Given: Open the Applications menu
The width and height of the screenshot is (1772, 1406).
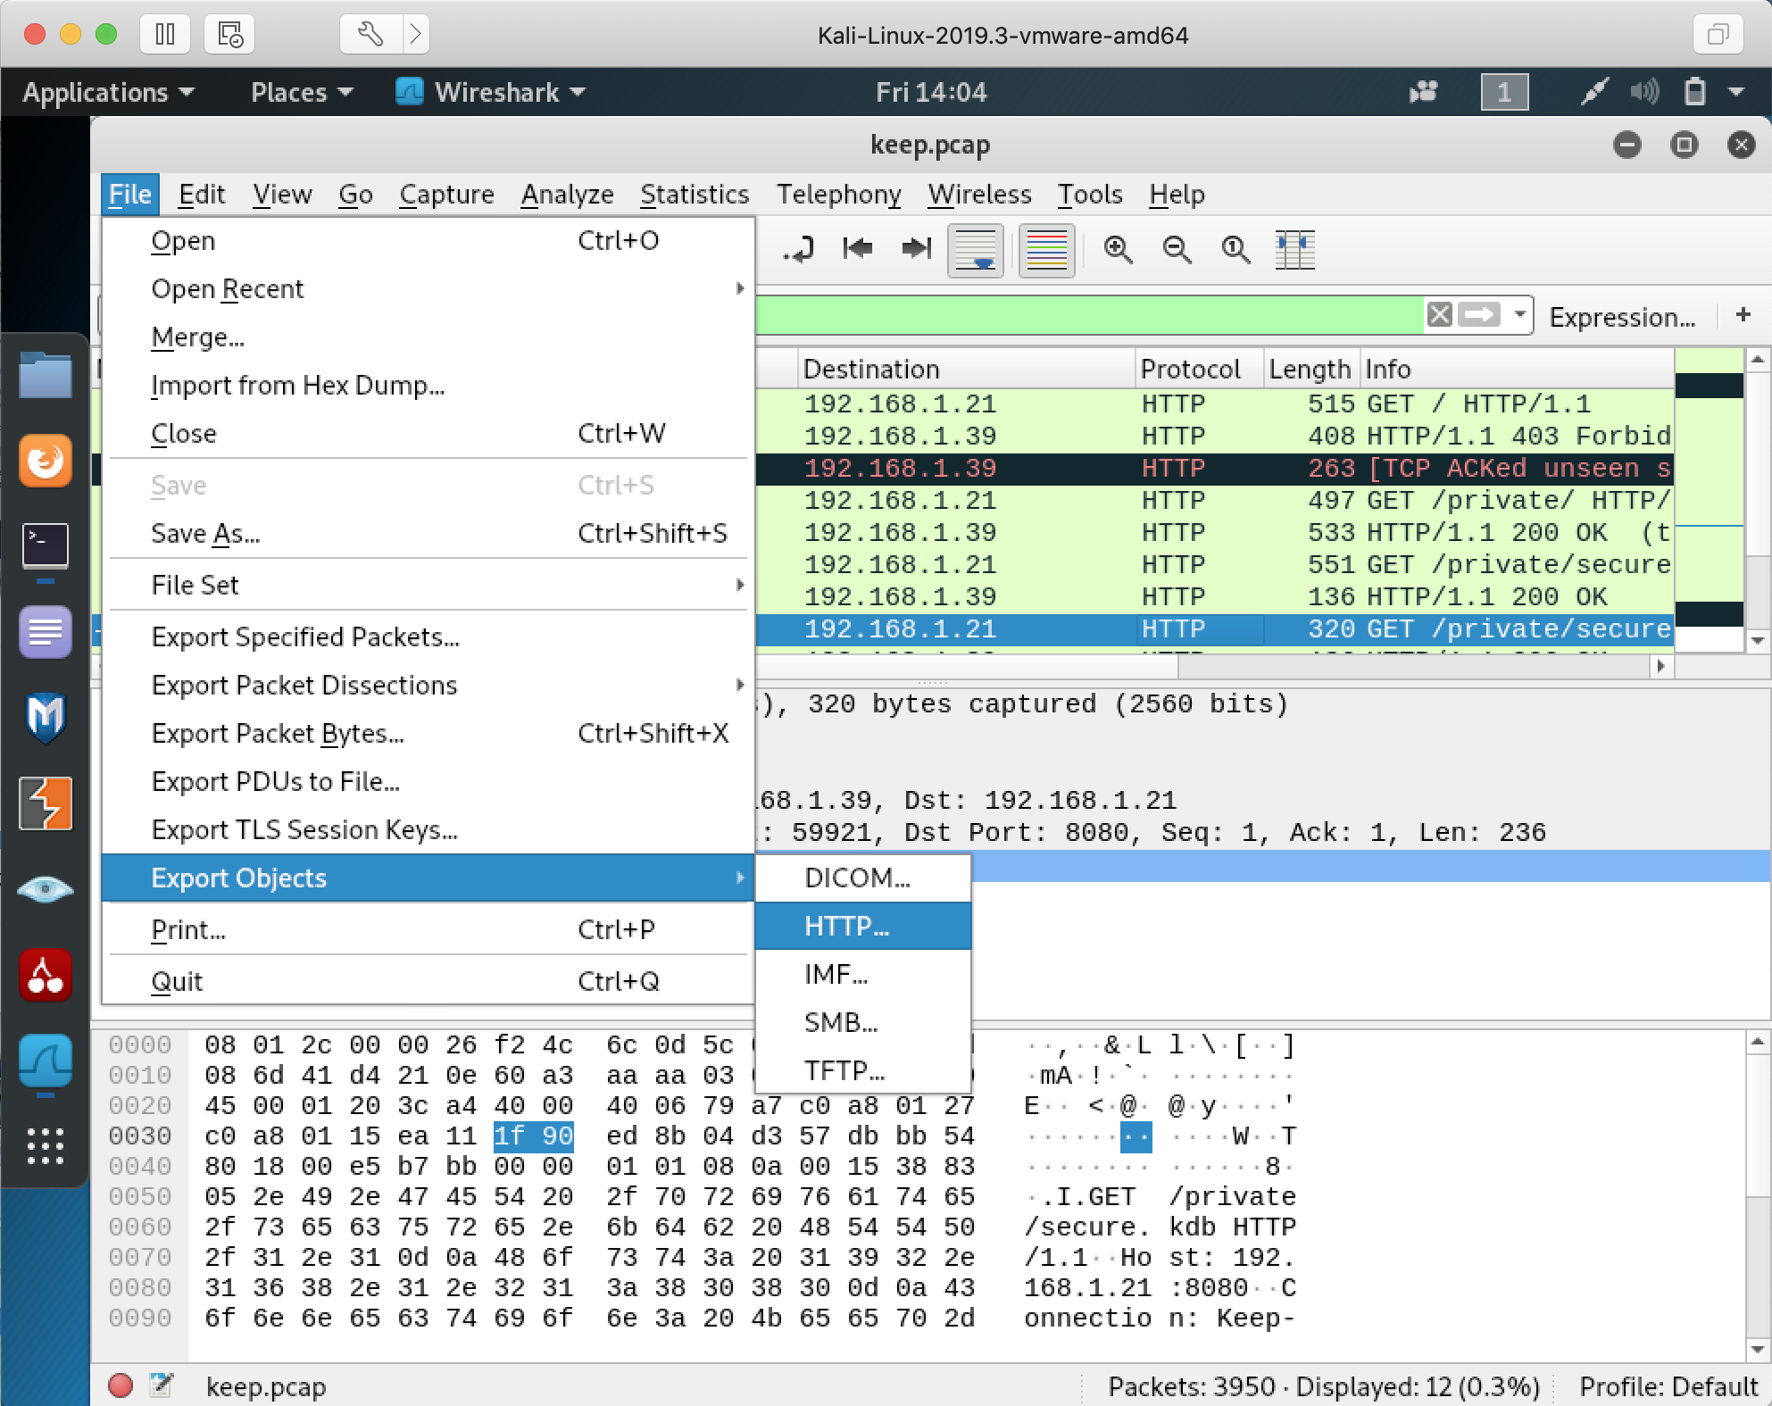Looking at the screenshot, I should click(108, 93).
